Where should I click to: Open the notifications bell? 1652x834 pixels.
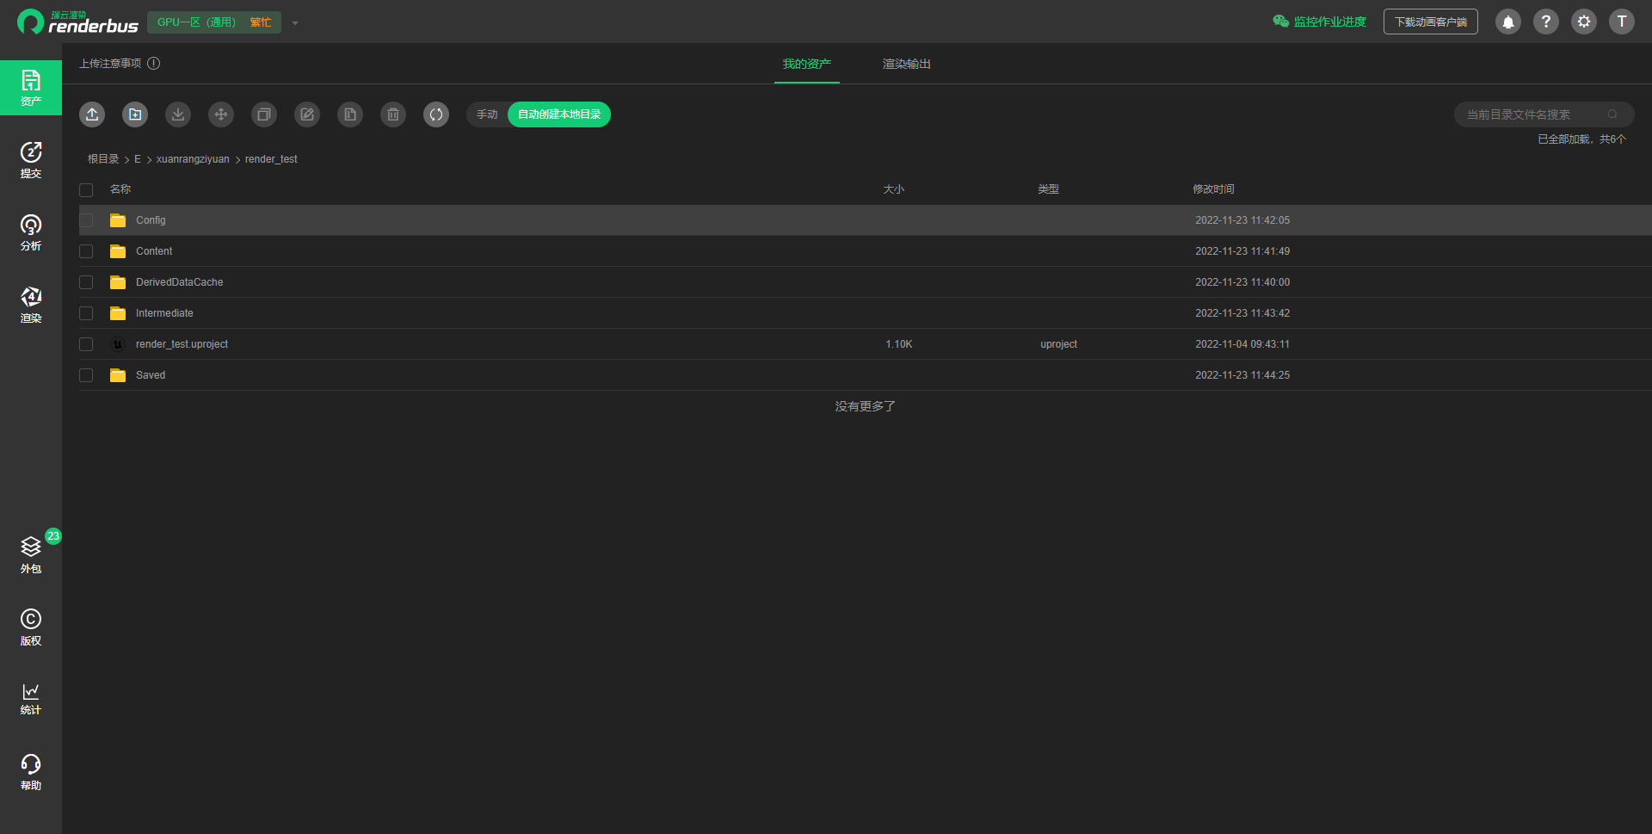pyautogui.click(x=1508, y=22)
